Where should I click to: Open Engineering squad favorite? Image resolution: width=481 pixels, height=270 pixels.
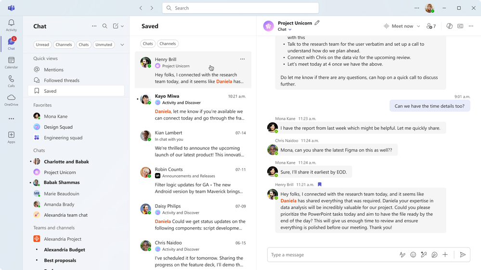point(76,138)
